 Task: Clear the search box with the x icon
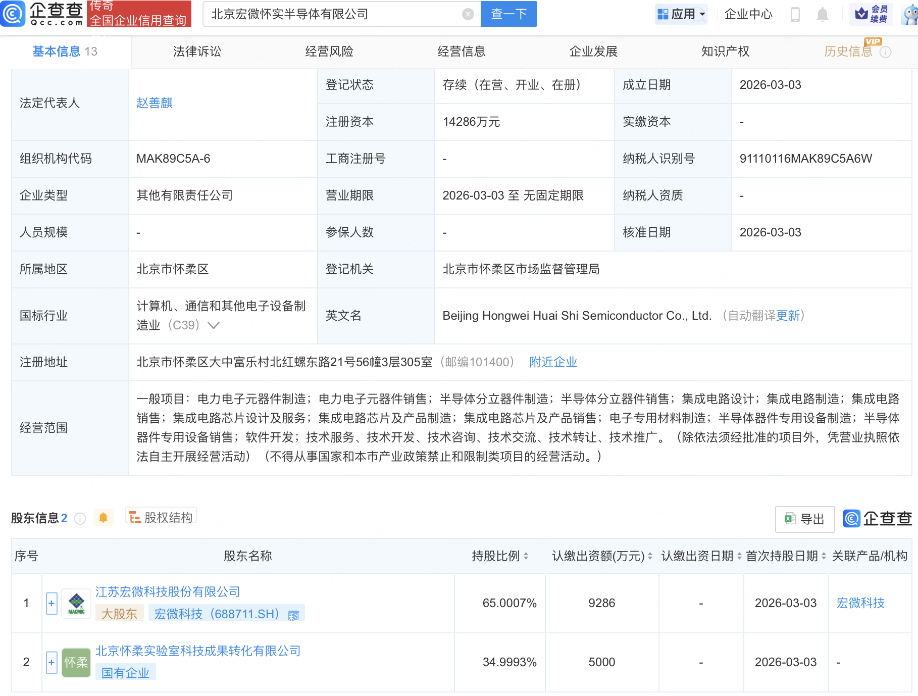(x=468, y=14)
